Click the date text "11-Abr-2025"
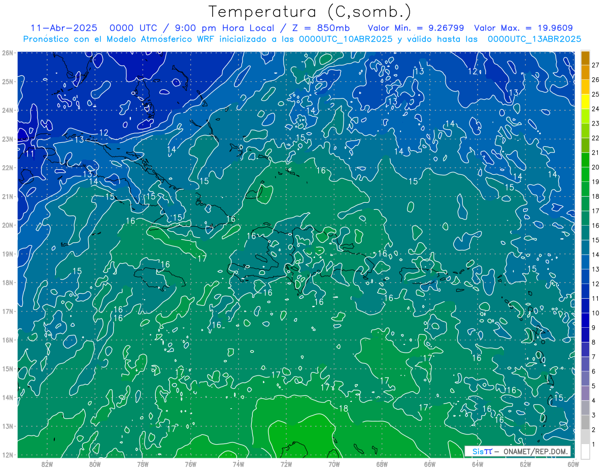This screenshot has height=471, width=609. point(64,28)
